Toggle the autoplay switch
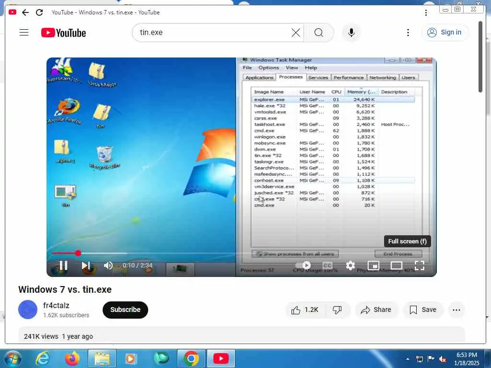This screenshot has width=491, height=368. 303,265
